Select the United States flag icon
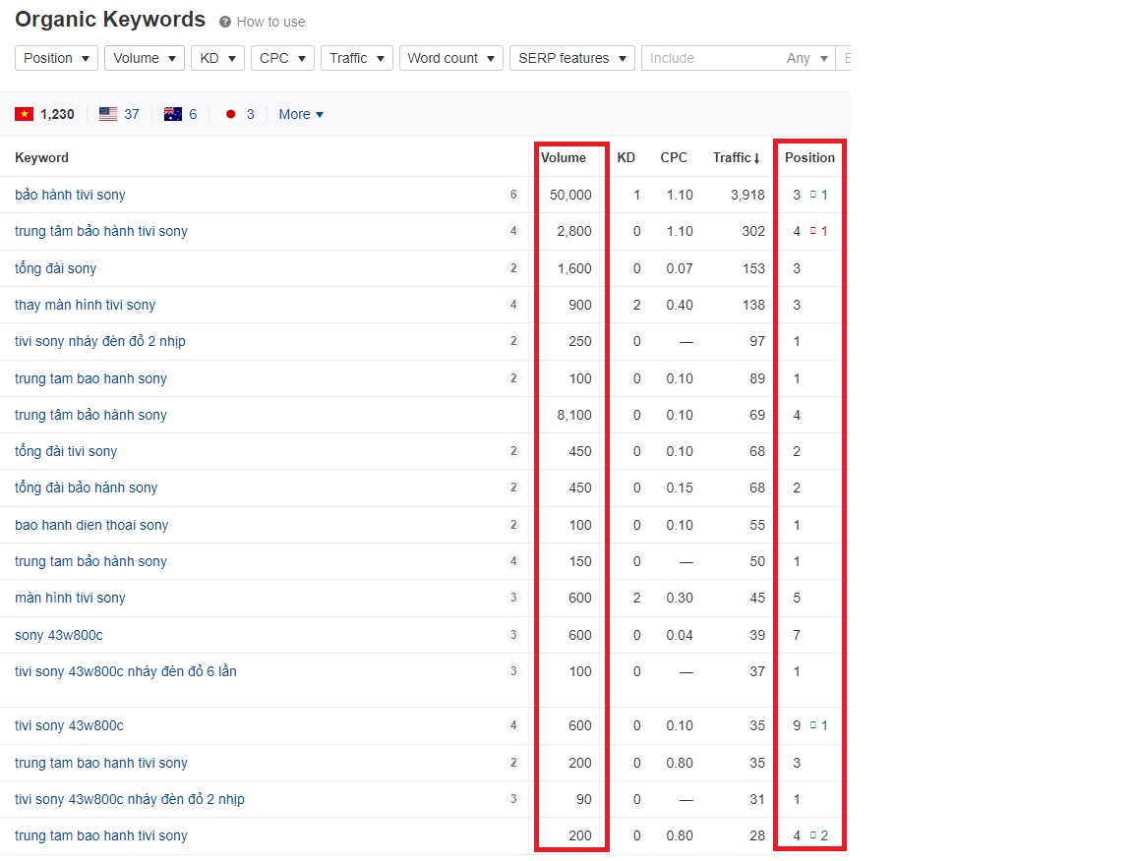The width and height of the screenshot is (1133, 861). pyautogui.click(x=108, y=114)
